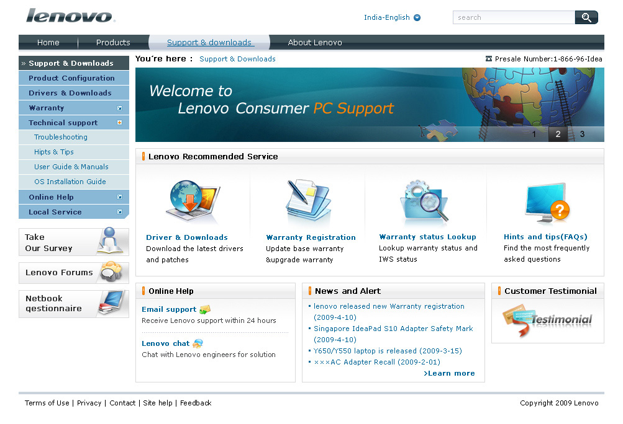
Task: Click the presale phone icon
Action: [x=489, y=59]
